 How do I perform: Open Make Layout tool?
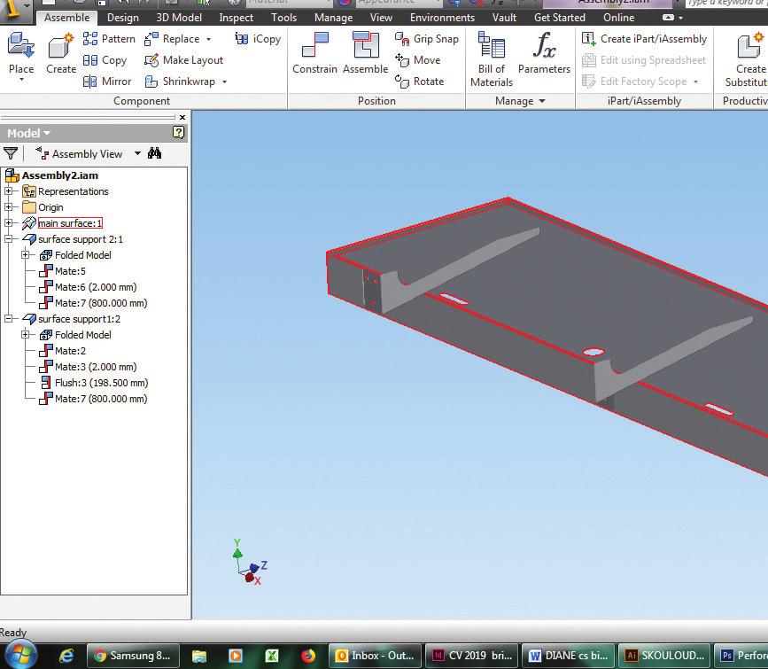[x=183, y=60]
